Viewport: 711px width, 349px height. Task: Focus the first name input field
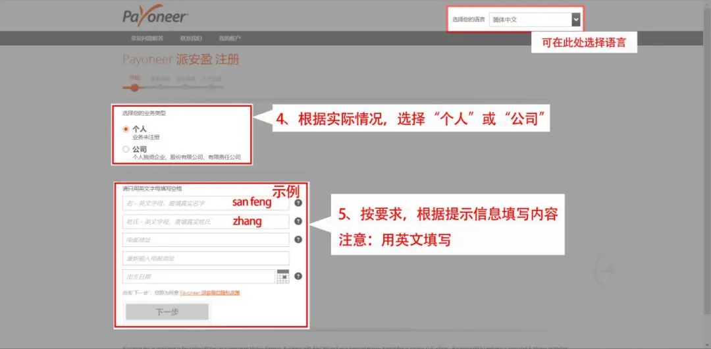(x=205, y=203)
